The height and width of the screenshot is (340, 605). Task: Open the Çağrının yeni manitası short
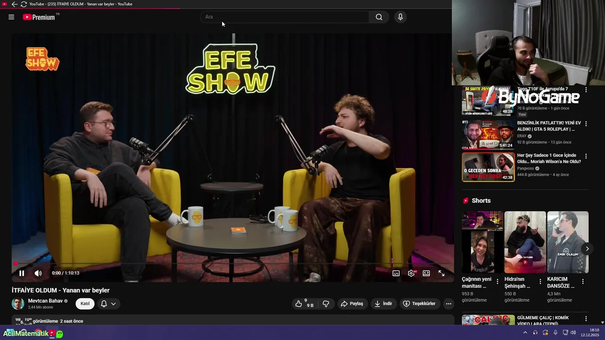(482, 242)
